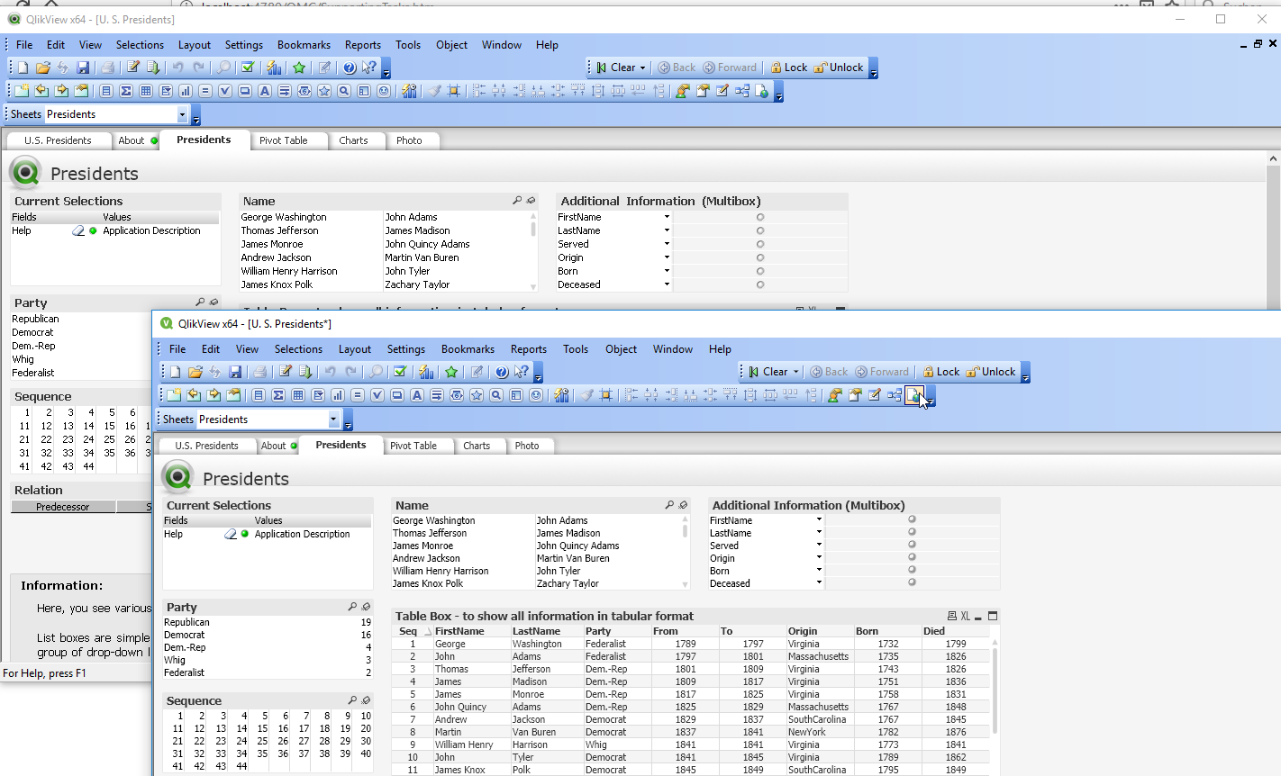Click Origin indicator circle in back multibox
The width and height of the screenshot is (1281, 776).
(760, 257)
